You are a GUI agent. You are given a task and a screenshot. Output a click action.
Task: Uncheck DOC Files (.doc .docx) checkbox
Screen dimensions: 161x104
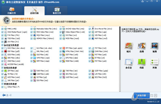(x=2, y=48)
